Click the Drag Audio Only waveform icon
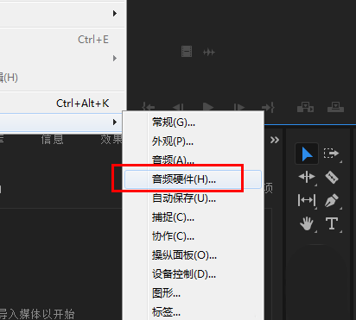The height and width of the screenshot is (320, 356). pos(209,53)
